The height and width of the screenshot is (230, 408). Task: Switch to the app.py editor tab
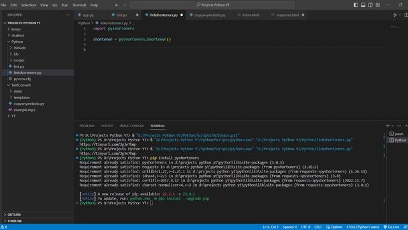[x=88, y=15]
